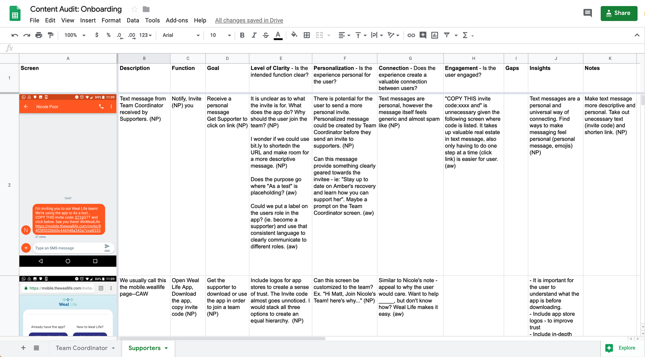
Task: Open the zoom level 100% dropdown
Action: 75,35
